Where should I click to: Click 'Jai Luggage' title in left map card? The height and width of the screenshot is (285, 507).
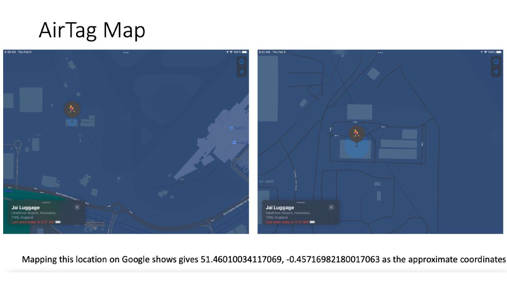pyautogui.click(x=25, y=207)
